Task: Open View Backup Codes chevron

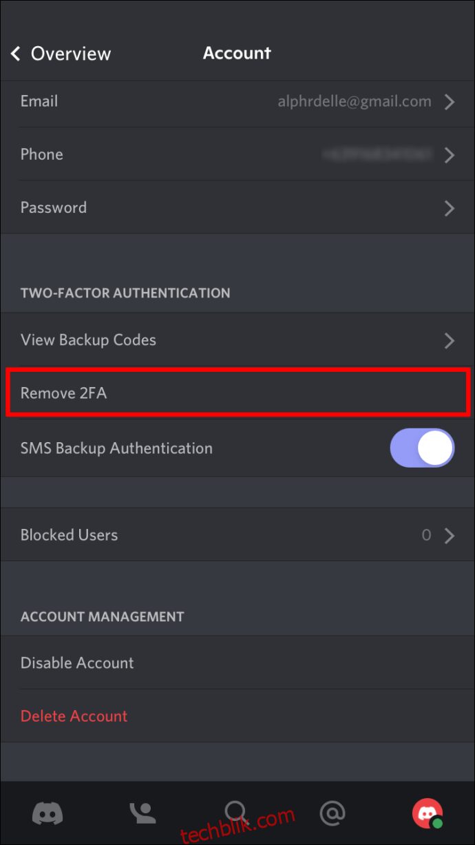Action: pos(450,340)
